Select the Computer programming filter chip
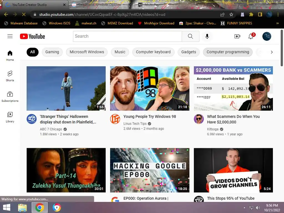This screenshot has width=284, height=213. tap(228, 52)
